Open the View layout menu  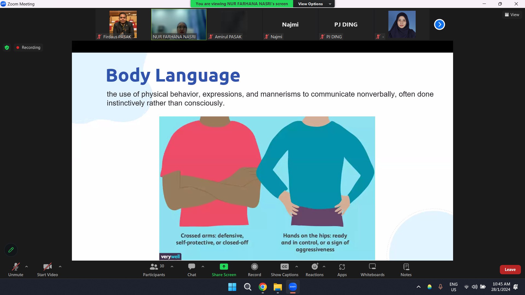click(512, 15)
